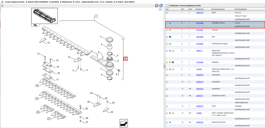Collapse the parts panel using the splitter arrow
The width and height of the screenshot is (265, 128).
pyautogui.click(x=164, y=66)
